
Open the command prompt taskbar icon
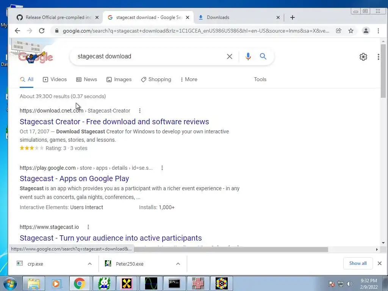coord(174,283)
